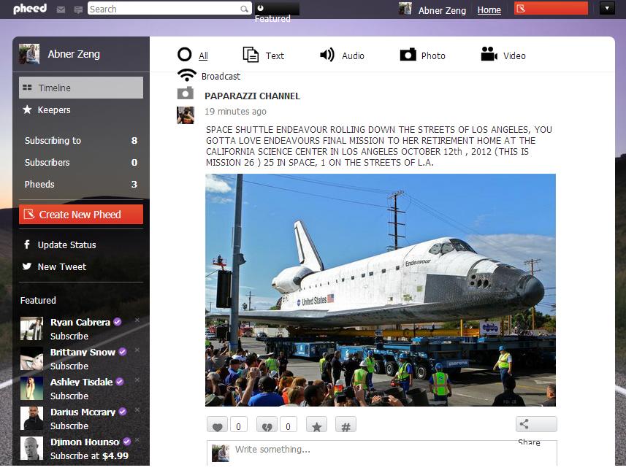Click the 19 minutes ago timestamp
This screenshot has height=473, width=626.
[235, 112]
